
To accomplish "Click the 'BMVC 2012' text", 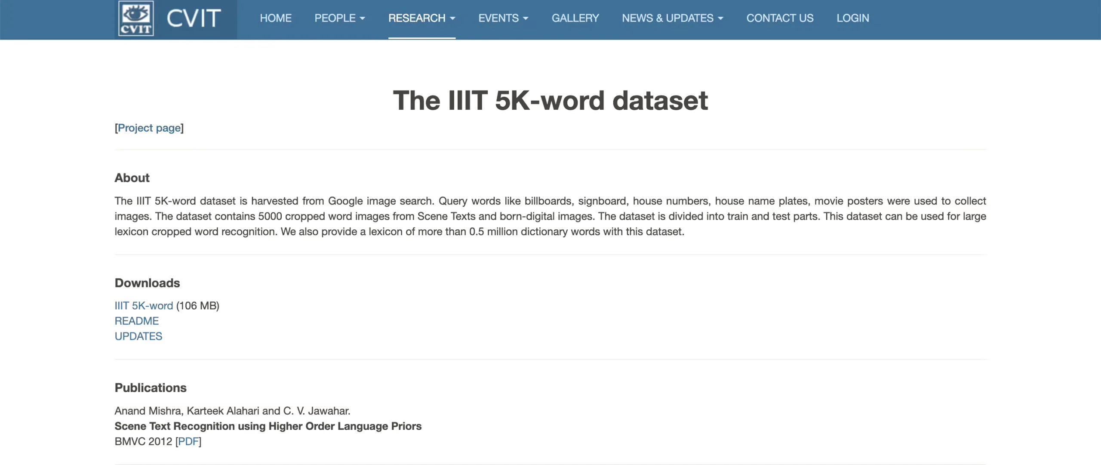I will [x=143, y=441].
